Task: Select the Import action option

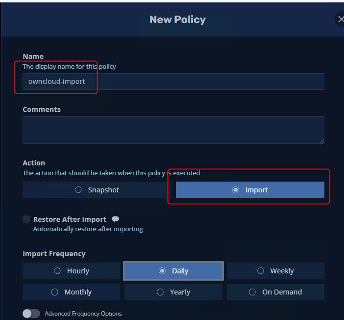Action: coord(250,190)
